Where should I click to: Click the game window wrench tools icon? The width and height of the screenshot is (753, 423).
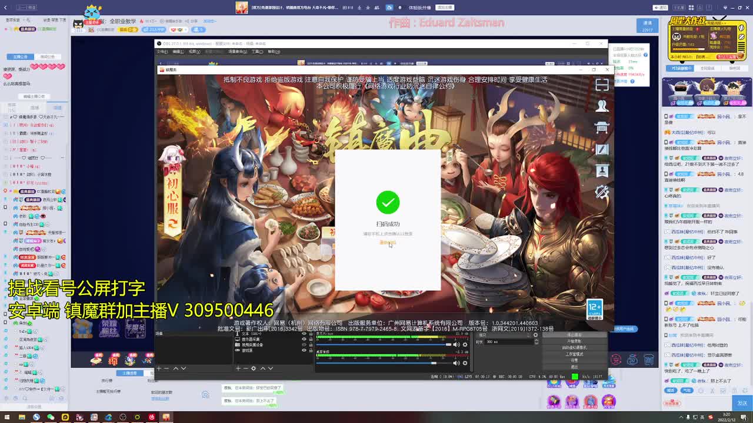point(602,192)
